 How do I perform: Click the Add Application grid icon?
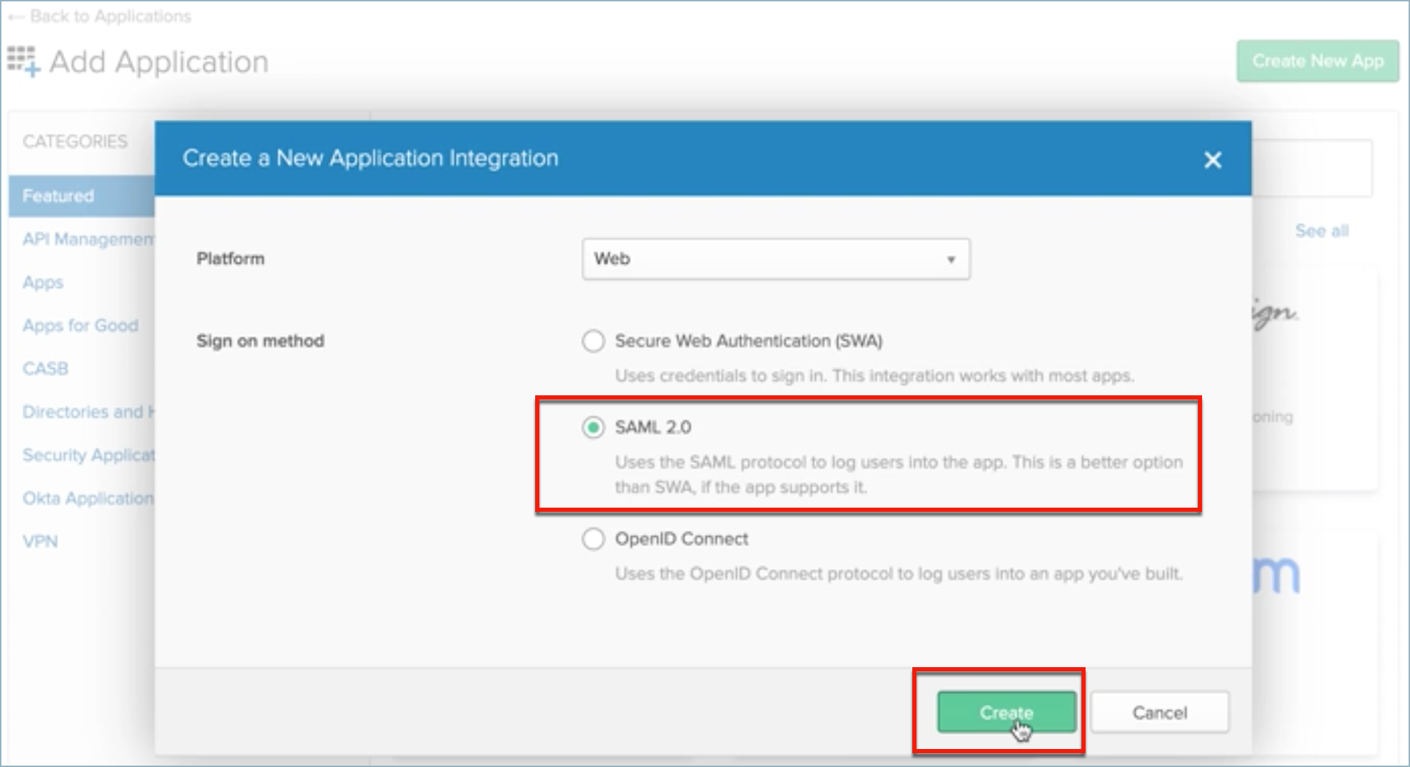pos(24,62)
